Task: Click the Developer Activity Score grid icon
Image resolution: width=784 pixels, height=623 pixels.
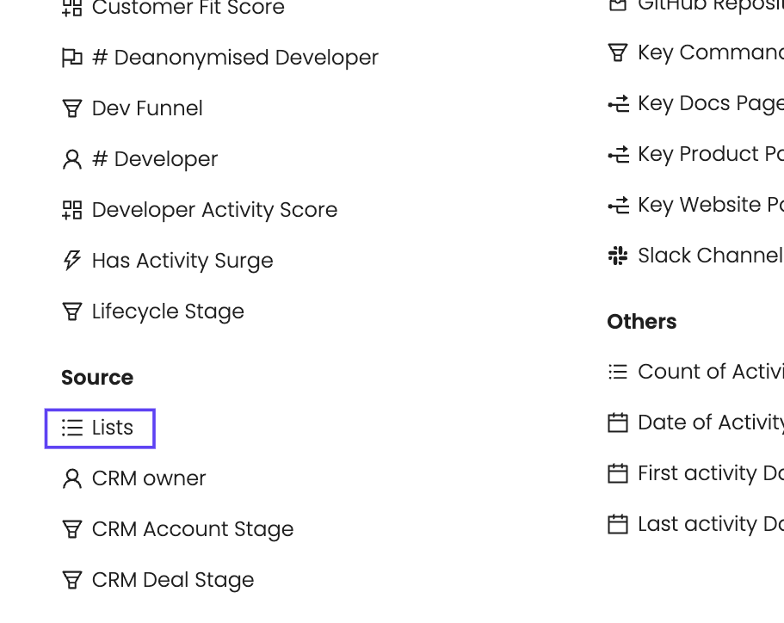Action: click(x=72, y=210)
